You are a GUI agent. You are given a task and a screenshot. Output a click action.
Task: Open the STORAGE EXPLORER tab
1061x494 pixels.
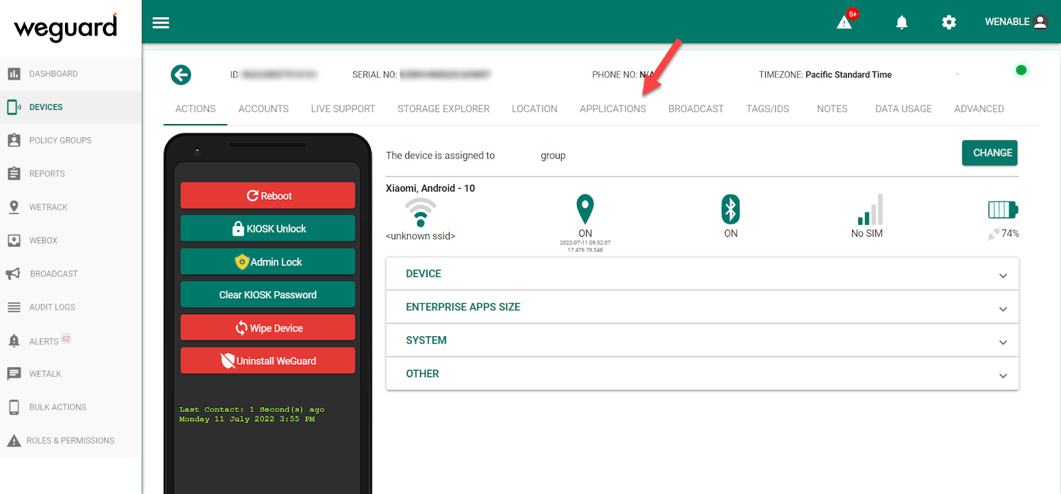coord(444,109)
